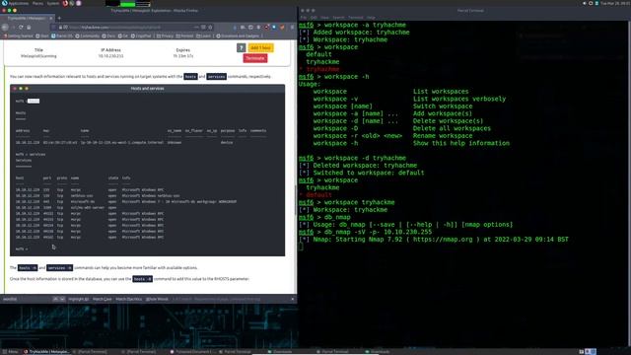Image resolution: width=631 pixels, height=355 pixels.
Task: Click the red Terminate button
Action: [255, 58]
